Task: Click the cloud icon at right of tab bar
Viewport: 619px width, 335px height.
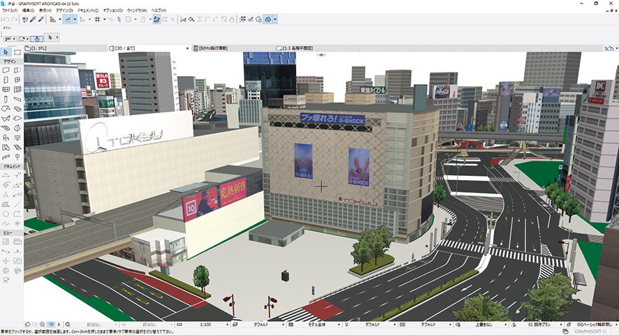Action: 609,48
